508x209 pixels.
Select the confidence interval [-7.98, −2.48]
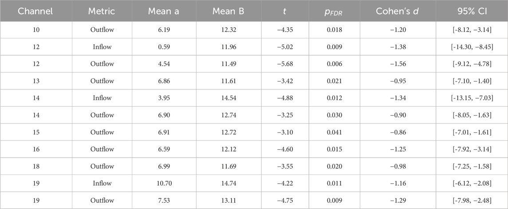(471, 201)
